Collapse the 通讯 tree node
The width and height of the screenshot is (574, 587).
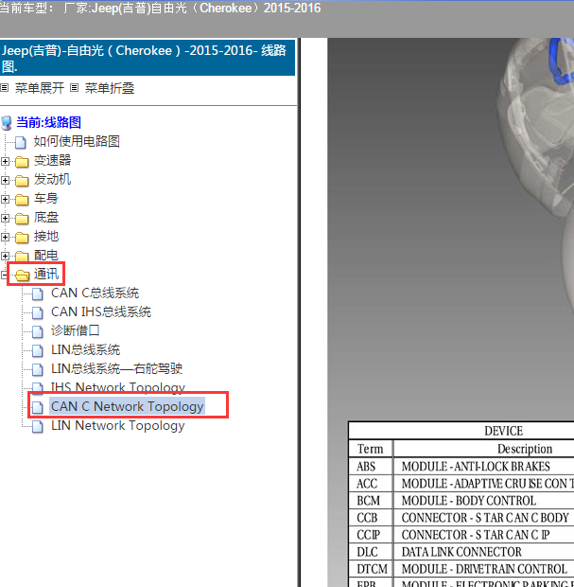pyautogui.click(x=5, y=276)
